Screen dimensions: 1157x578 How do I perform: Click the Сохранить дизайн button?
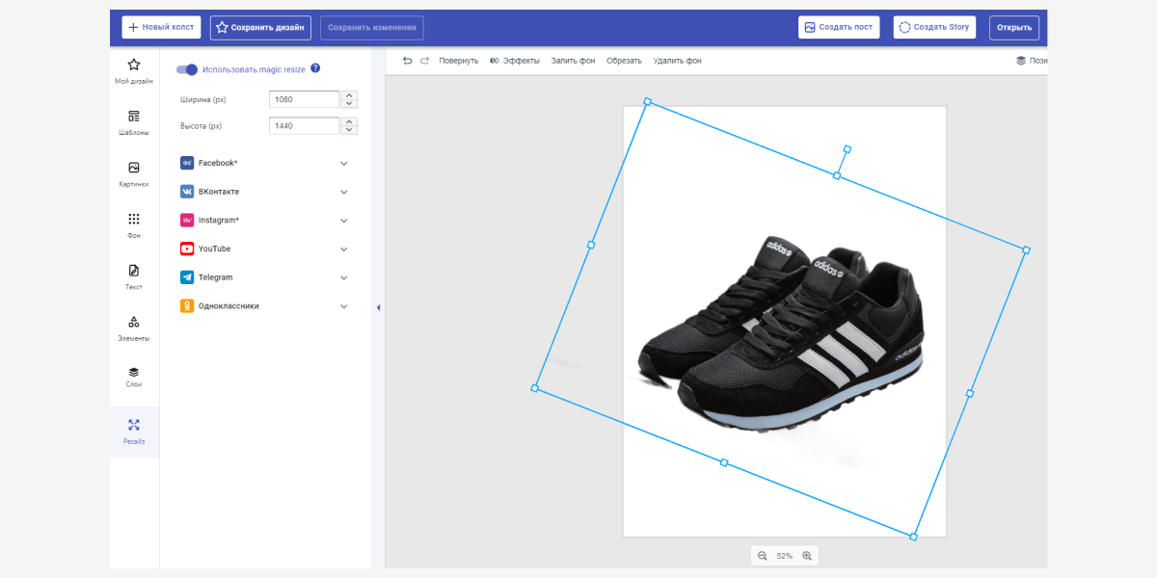(x=260, y=27)
